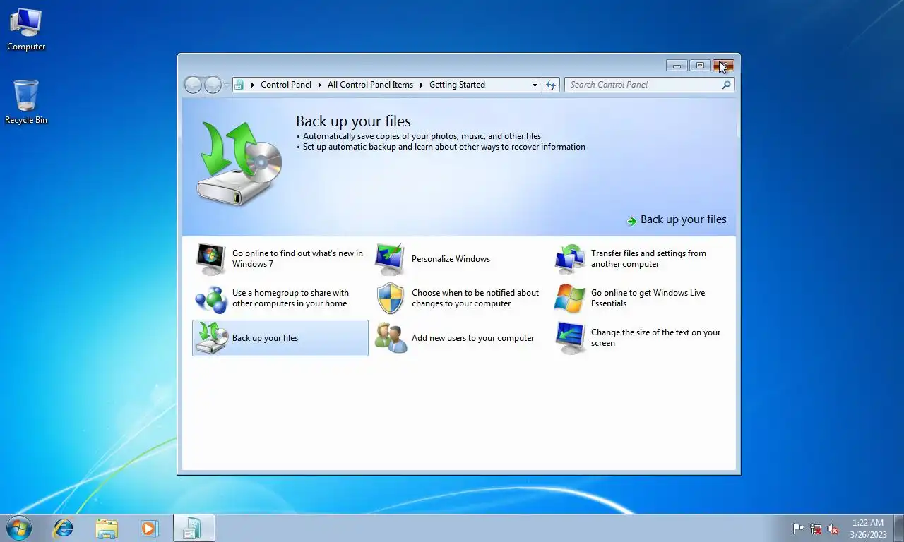Select Transfer files and settings from another computer
The width and height of the screenshot is (904, 542).
coord(648,258)
